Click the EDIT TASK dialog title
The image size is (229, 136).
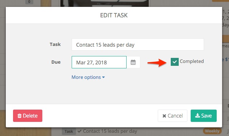[114, 15]
